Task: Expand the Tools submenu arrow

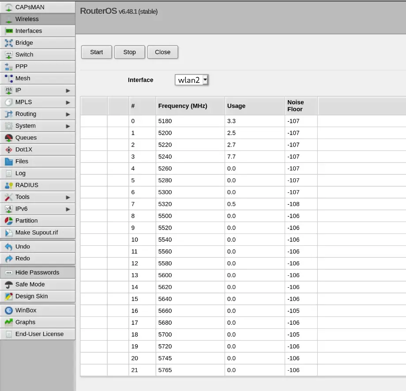Action: tap(68, 198)
